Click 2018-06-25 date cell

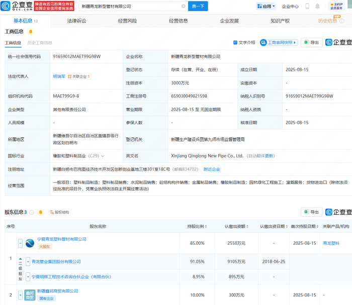274,261
